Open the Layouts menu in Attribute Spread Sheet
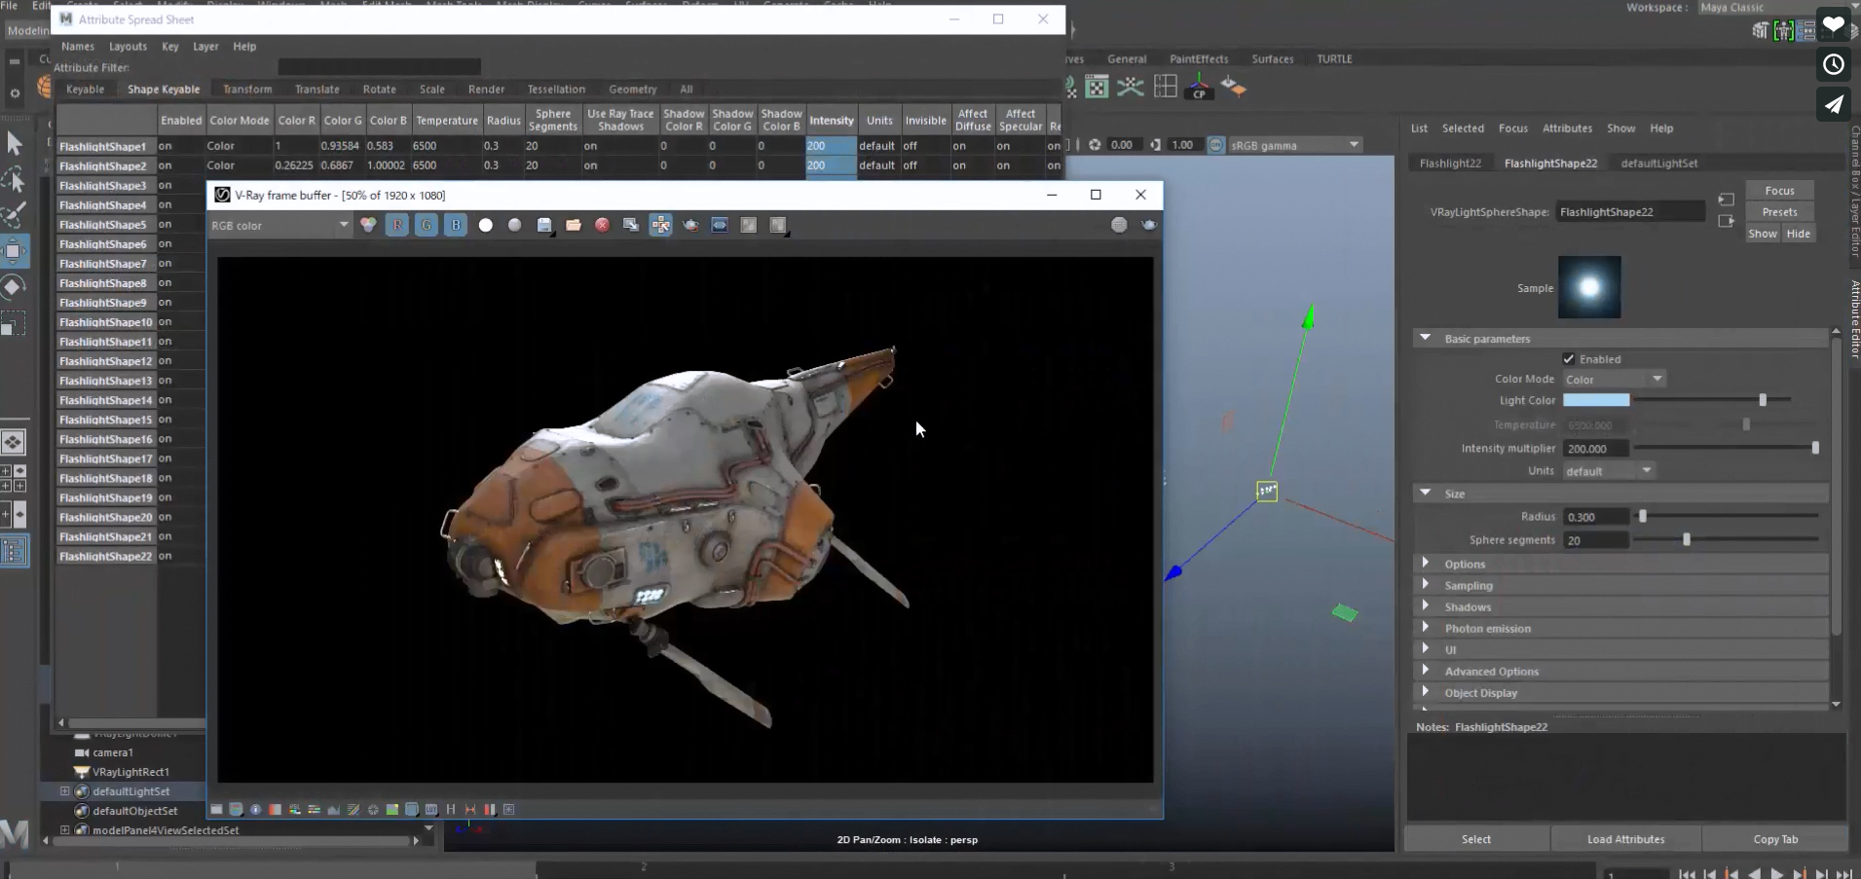 tap(128, 46)
